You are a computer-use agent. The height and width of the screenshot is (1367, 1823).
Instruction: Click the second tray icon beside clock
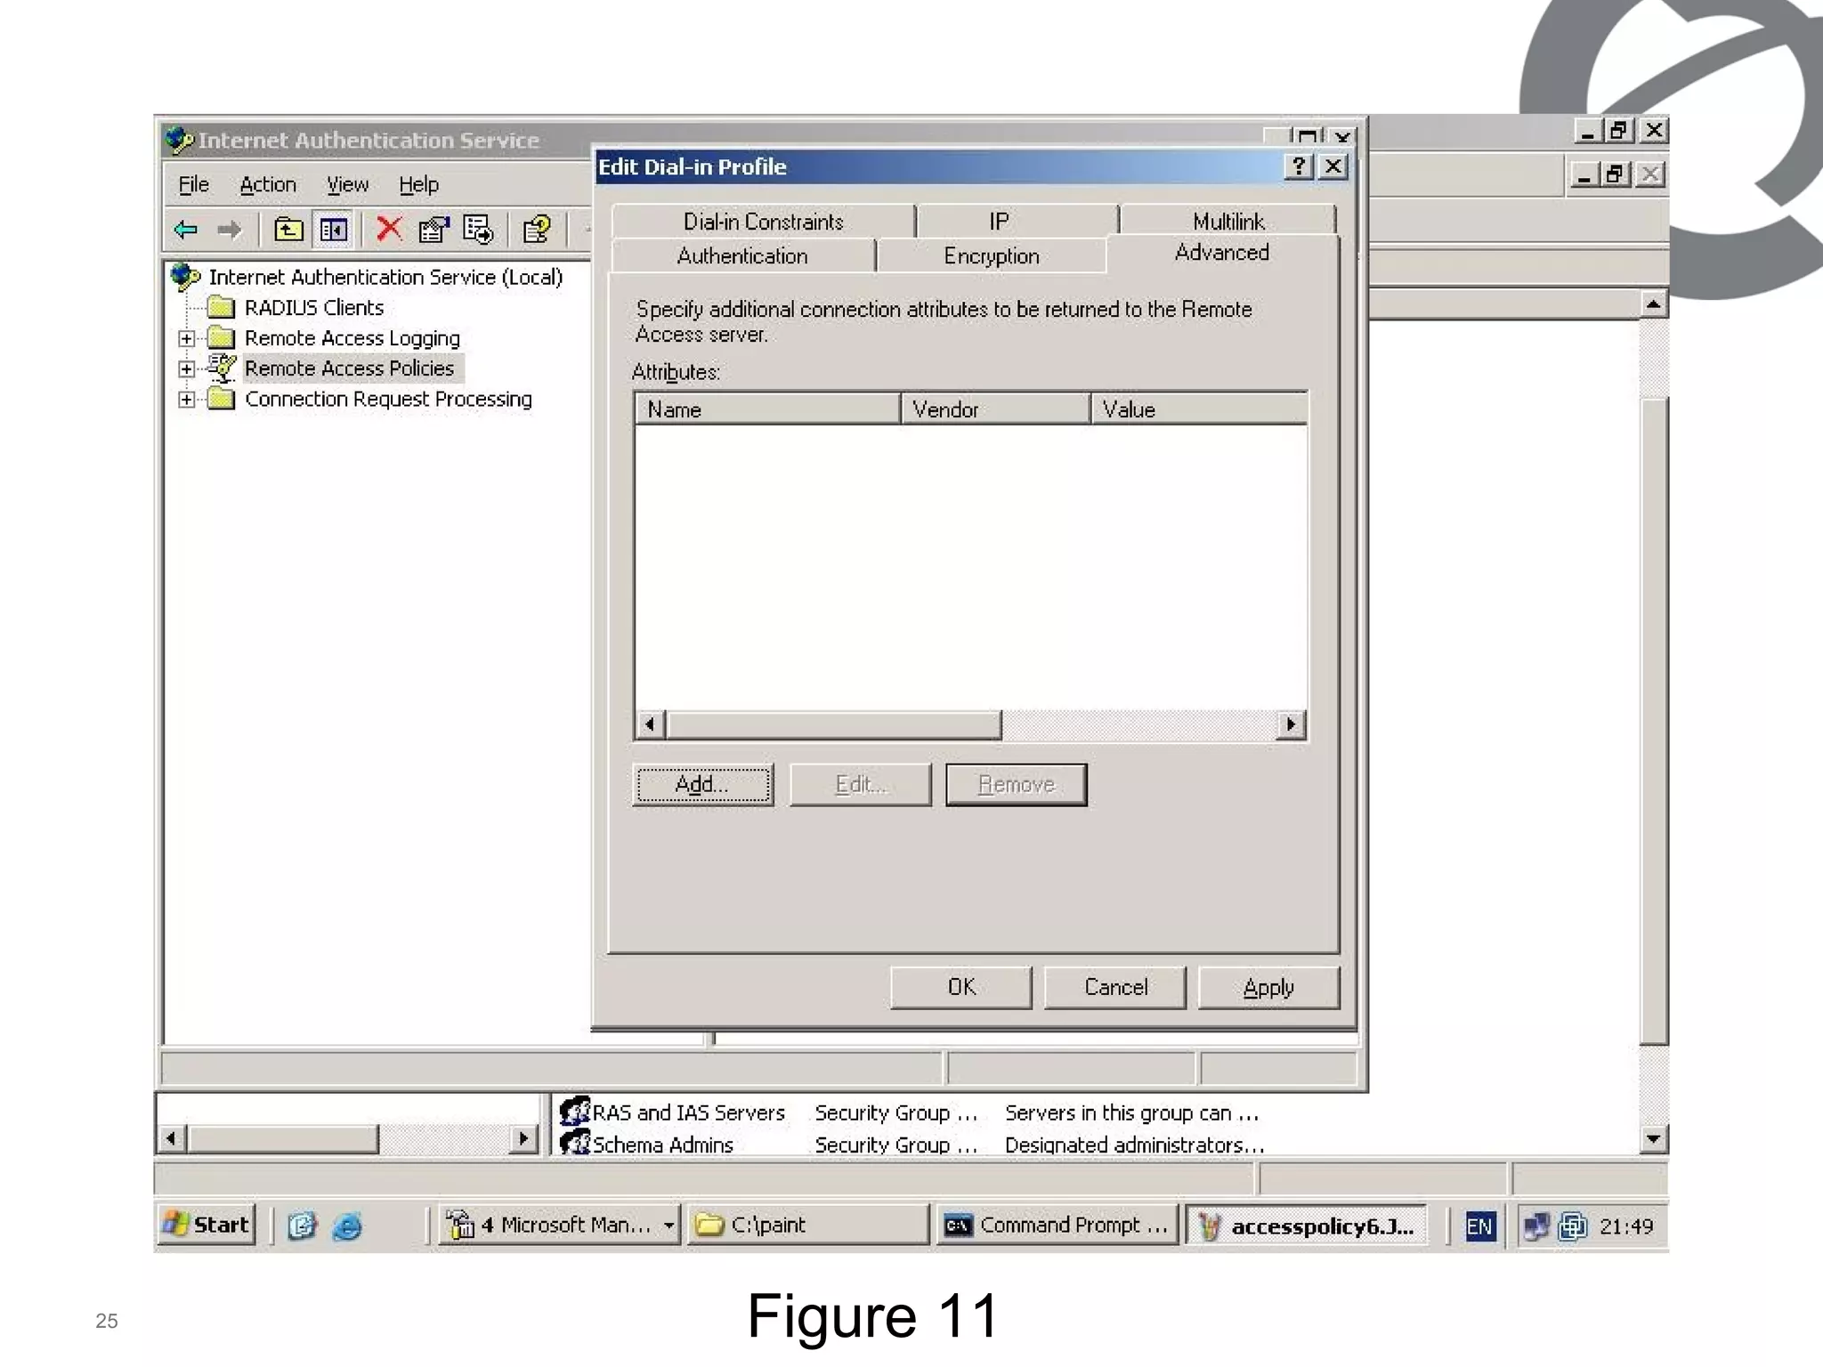pyautogui.click(x=1573, y=1226)
